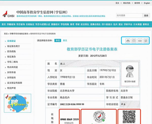Click 首页 in the breadcrumb
This screenshot has height=124, width=152.
point(6,34)
